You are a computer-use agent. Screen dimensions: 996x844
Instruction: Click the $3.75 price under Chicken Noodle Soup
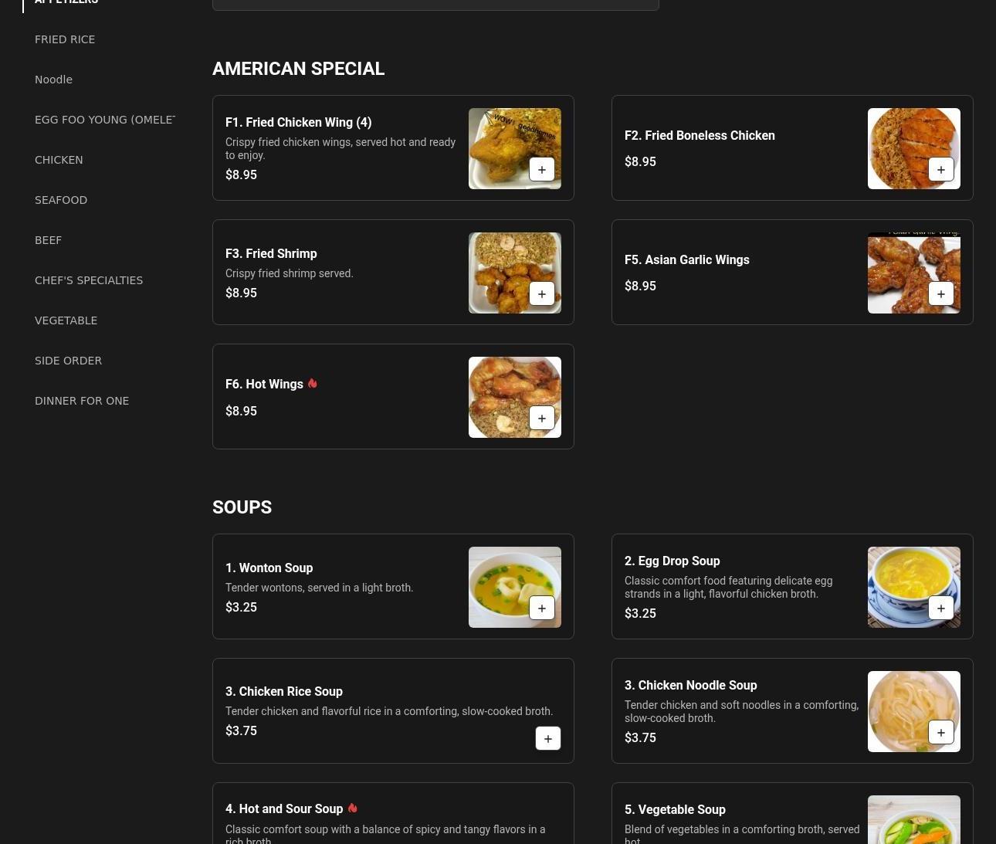click(641, 737)
